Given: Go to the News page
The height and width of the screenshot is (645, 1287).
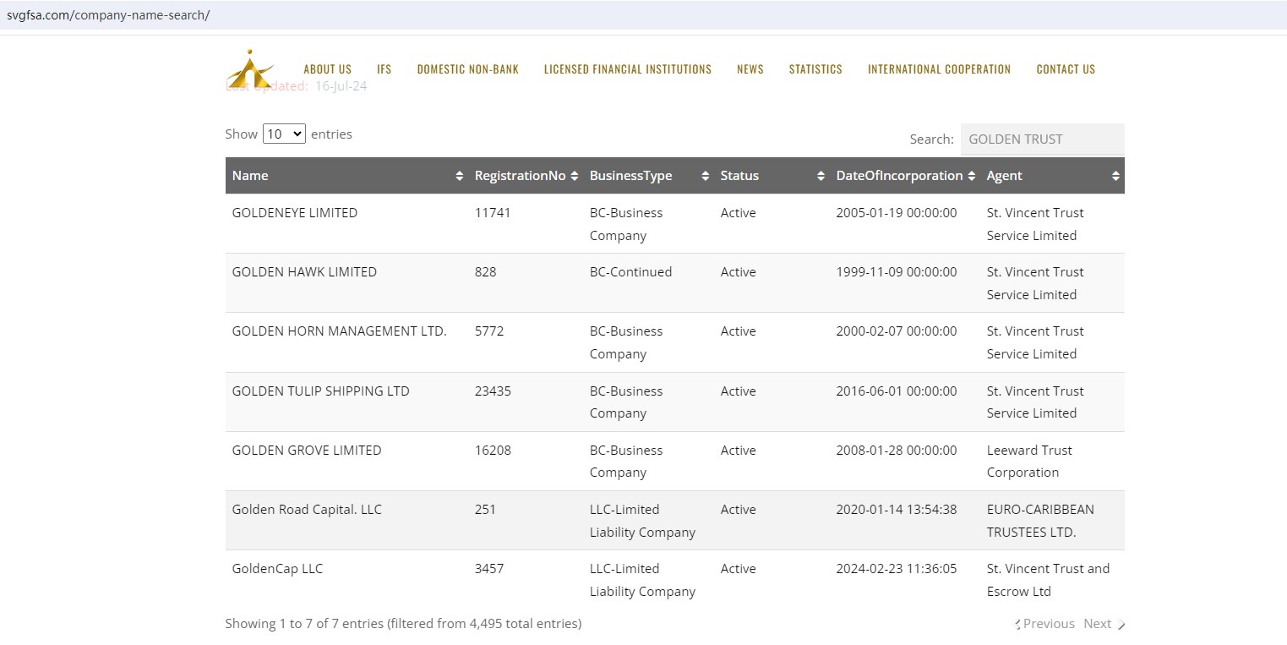Looking at the screenshot, I should [x=750, y=69].
